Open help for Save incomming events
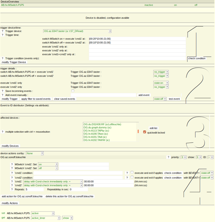The height and width of the screenshot is (222, 215). 2,91
